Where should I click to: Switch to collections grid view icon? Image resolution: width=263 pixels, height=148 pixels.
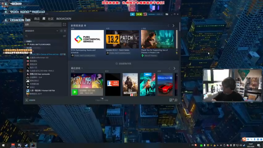click(64, 24)
